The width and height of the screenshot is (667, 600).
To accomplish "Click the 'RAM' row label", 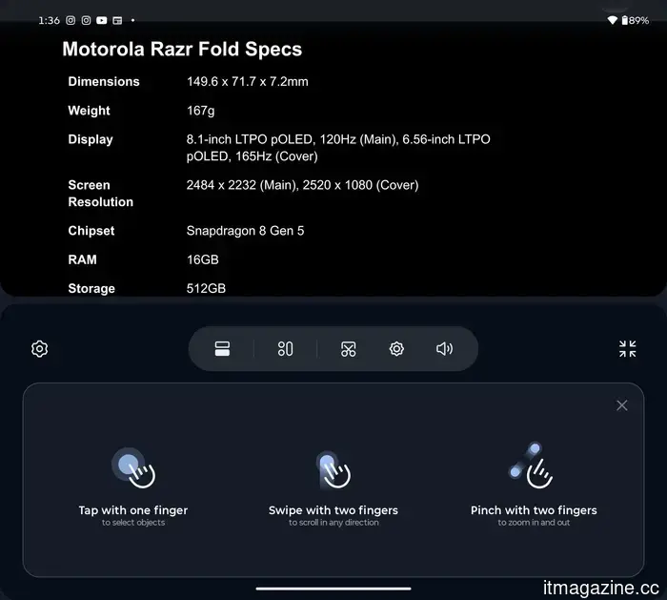I will (83, 259).
